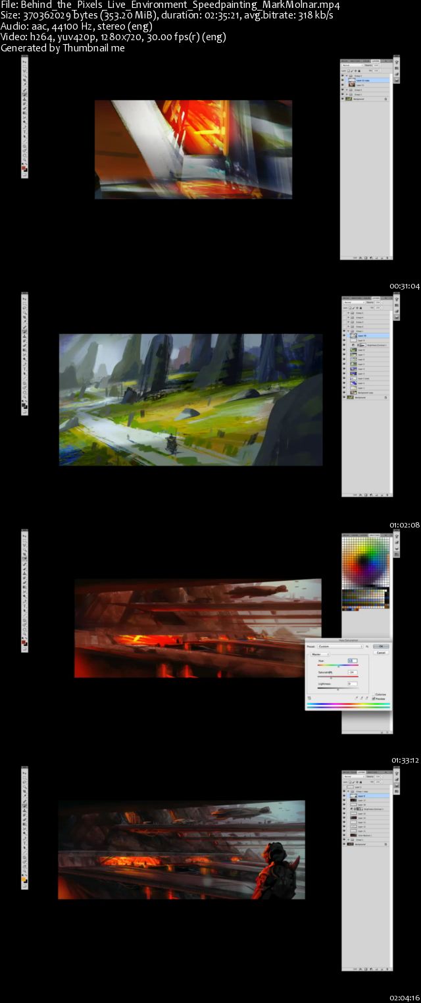Open blend mode dropdown in 01:02:08 frame
Image resolution: width=421 pixels, height=1003 pixels.
pos(354,302)
